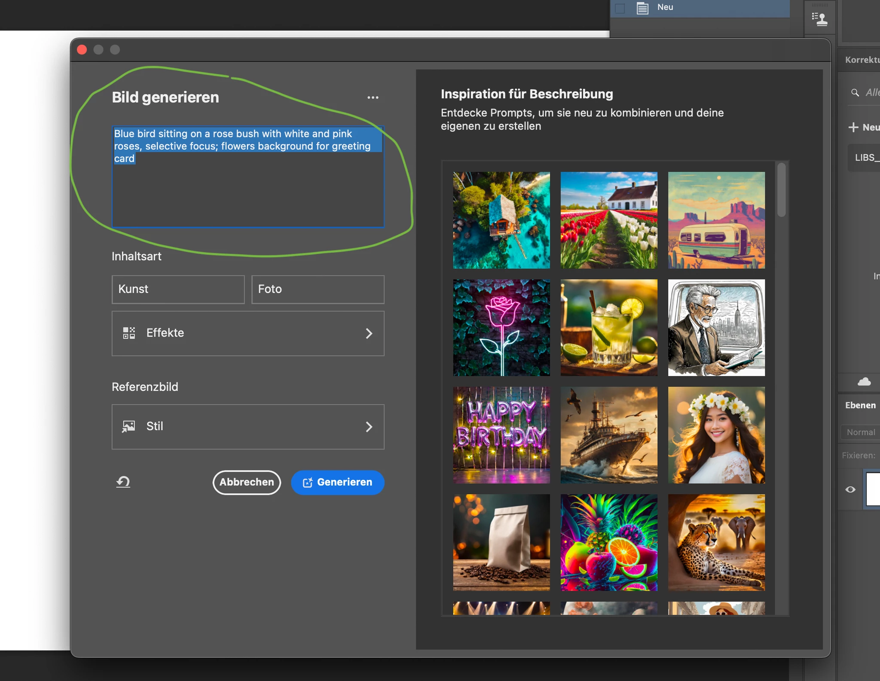Expand the Effekte chevron
The height and width of the screenshot is (681, 880).
369,333
